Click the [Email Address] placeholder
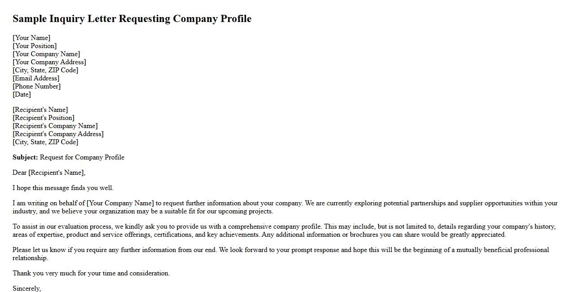Viewport: 574px width, 292px height. [x=36, y=78]
